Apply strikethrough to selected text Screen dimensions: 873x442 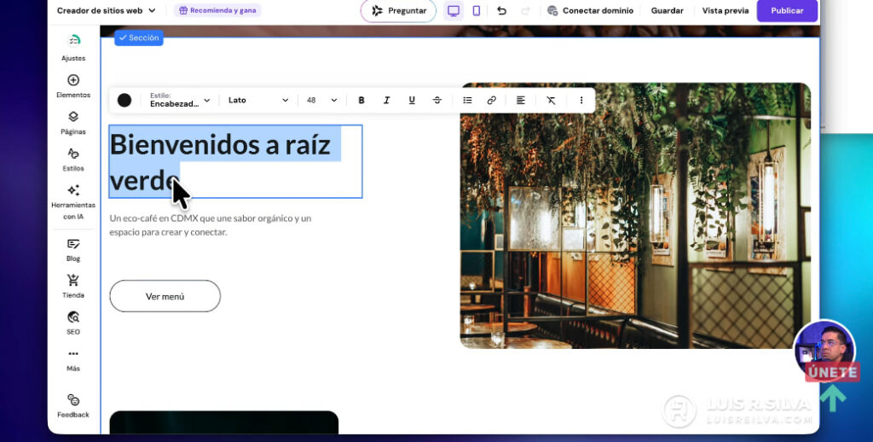(437, 101)
